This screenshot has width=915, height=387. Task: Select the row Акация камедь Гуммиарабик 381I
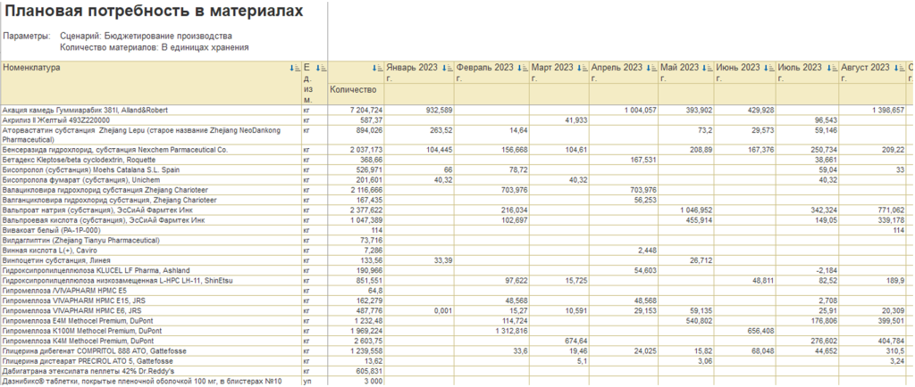point(457,110)
